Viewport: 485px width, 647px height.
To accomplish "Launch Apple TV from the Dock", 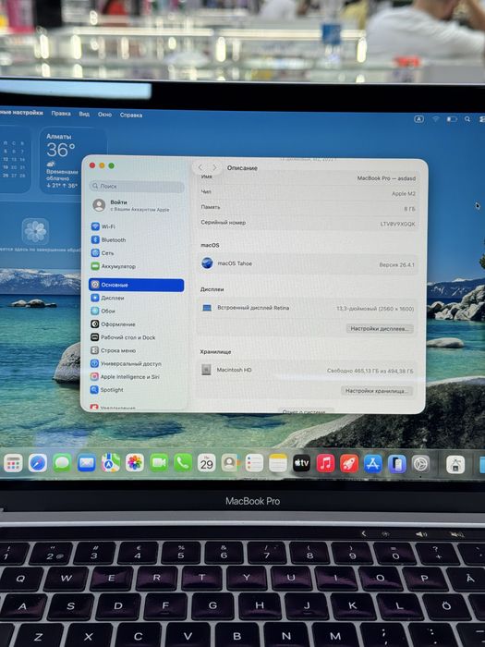I will tap(301, 463).
